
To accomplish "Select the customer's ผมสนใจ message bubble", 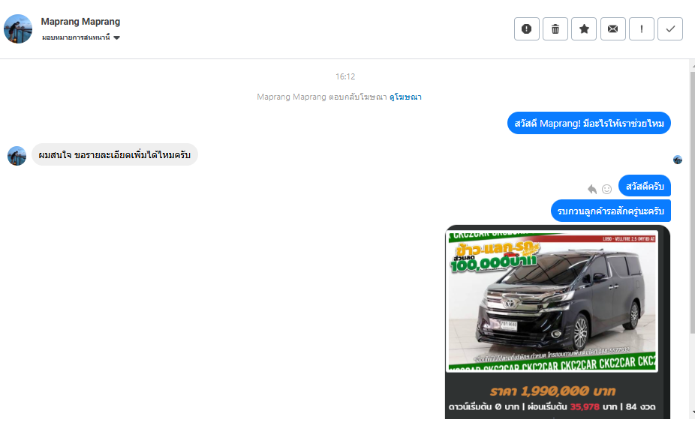I will coord(115,154).
